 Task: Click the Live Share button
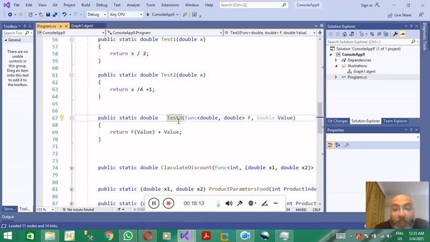tap(400, 15)
